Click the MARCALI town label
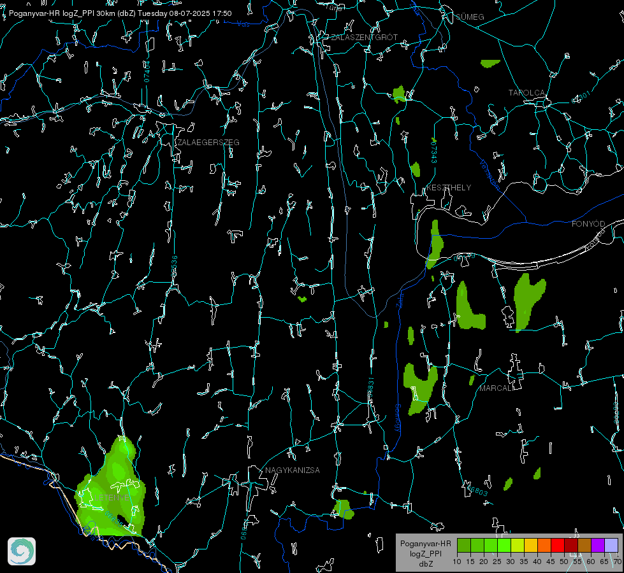624x573 pixels. (x=497, y=388)
